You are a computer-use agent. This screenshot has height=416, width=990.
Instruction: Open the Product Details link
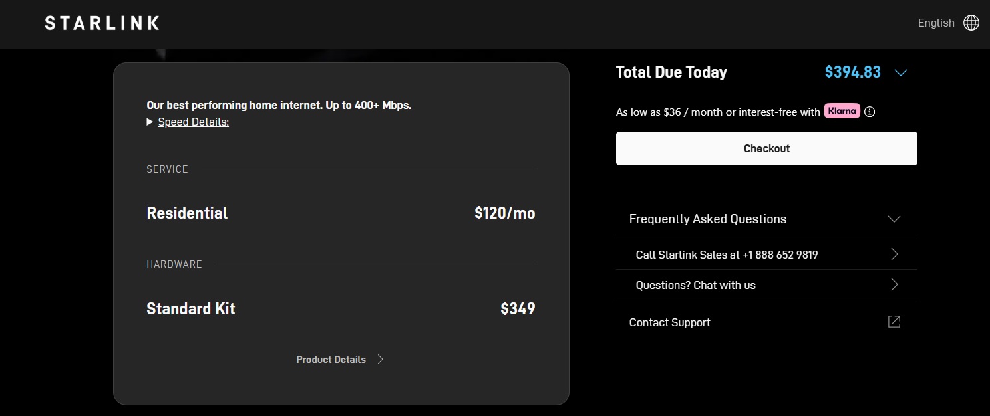tap(331, 360)
